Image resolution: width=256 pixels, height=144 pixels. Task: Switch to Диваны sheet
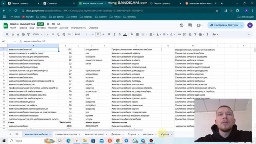coord(116,134)
